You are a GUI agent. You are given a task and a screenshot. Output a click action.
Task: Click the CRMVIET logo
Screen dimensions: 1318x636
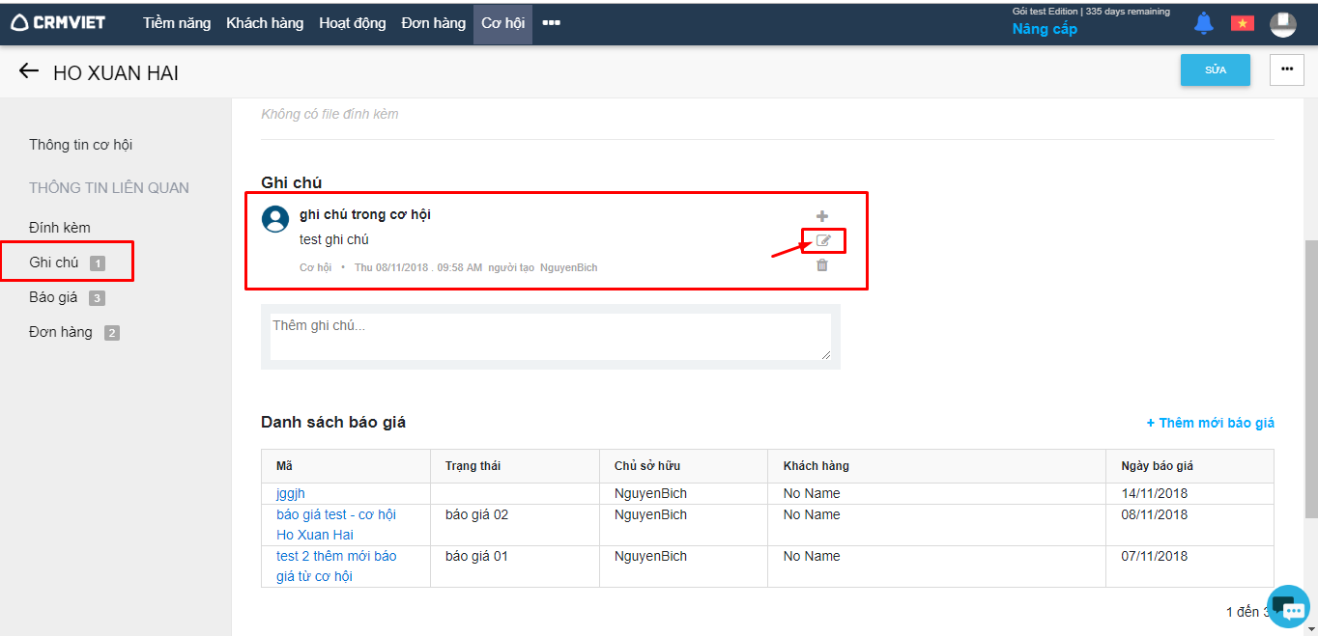[59, 23]
